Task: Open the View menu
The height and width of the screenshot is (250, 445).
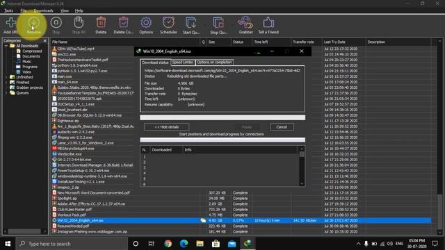Action: 65,10
